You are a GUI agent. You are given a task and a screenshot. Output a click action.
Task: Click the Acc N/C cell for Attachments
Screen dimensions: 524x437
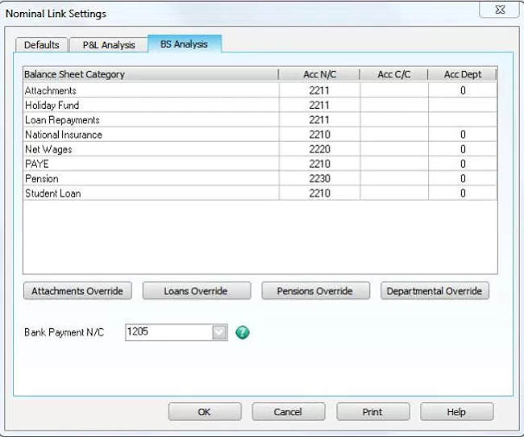coord(319,90)
